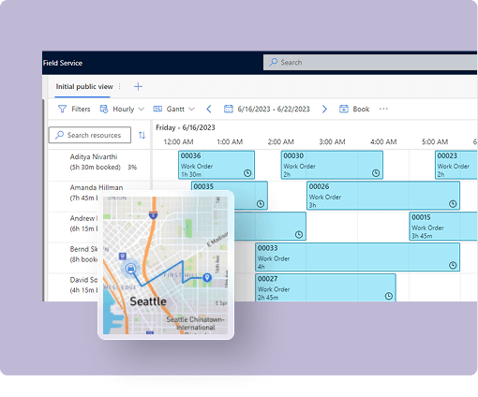478x397 pixels.
Task: Open work order 00015 booking
Action: click(443, 227)
